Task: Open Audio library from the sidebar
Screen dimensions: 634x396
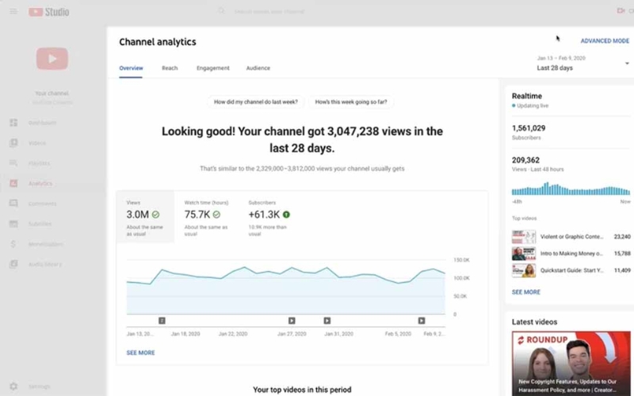Action: pos(13,265)
